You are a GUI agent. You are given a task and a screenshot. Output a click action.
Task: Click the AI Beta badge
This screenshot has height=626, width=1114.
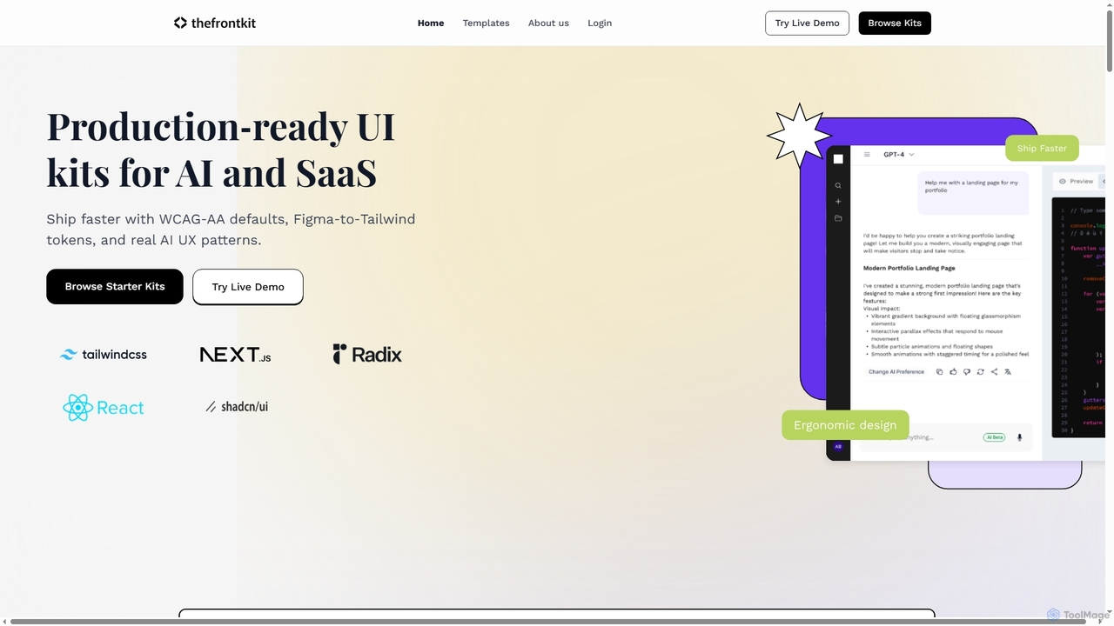(x=994, y=437)
